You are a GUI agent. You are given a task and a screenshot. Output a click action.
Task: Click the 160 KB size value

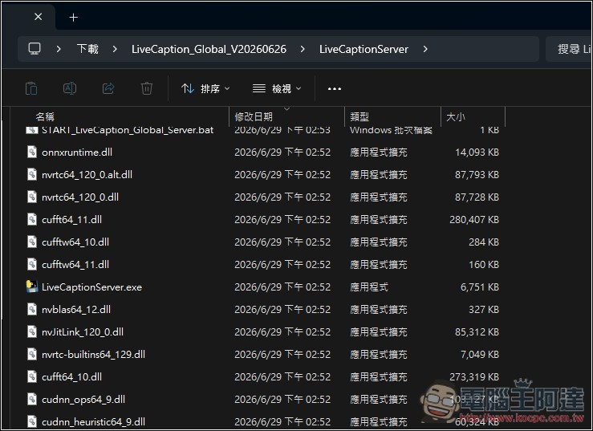click(x=484, y=264)
